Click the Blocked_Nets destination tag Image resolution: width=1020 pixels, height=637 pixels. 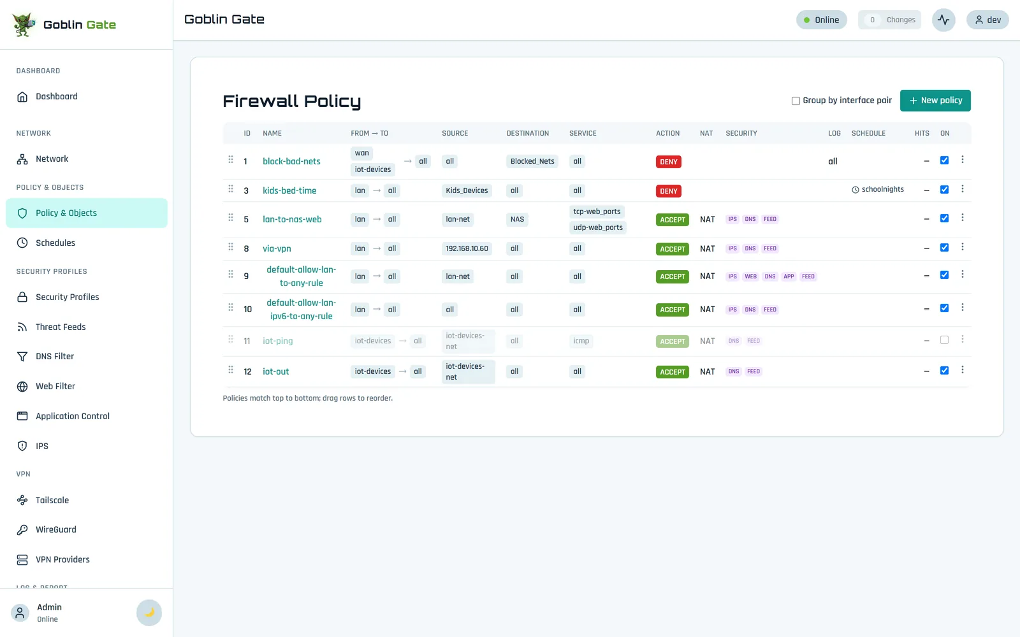coord(532,162)
